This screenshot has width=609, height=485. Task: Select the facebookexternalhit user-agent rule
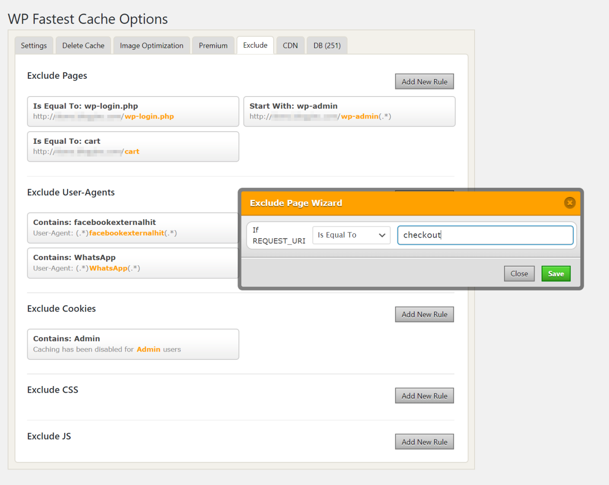133,228
